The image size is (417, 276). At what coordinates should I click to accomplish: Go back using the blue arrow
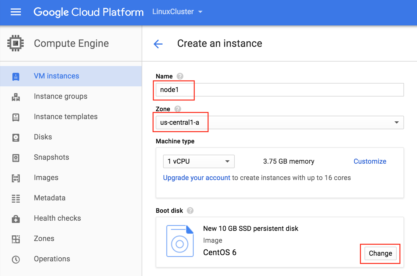[158, 44]
